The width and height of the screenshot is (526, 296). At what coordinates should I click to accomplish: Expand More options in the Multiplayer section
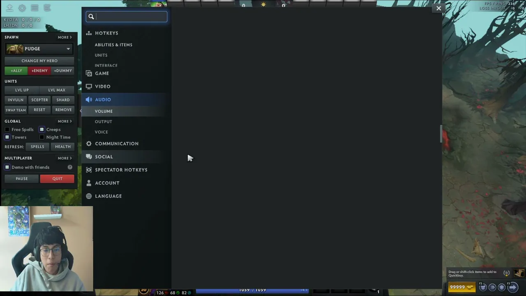65,158
